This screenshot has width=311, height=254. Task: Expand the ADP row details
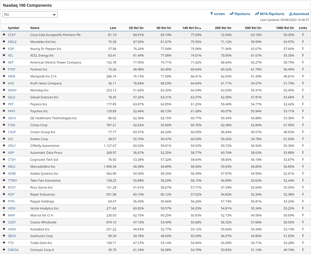point(4,152)
